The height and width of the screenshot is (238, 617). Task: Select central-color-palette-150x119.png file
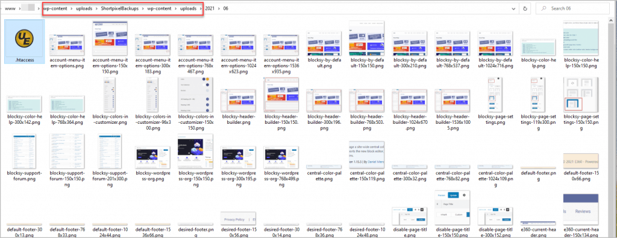point(367,155)
